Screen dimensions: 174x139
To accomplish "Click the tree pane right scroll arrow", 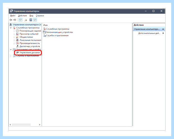I will [40, 125].
